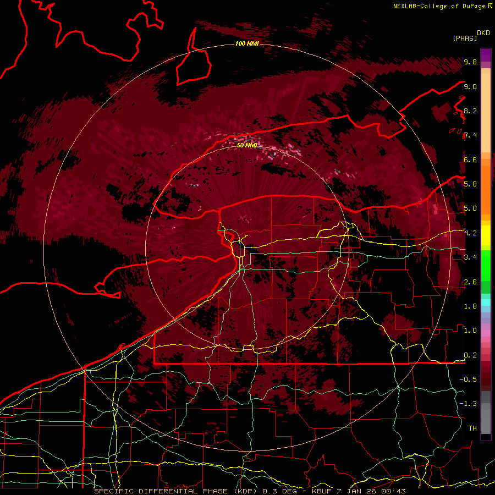Screen dimensions: 495x495
Task: Click the purple top segment of the color bar
Action: point(486,55)
